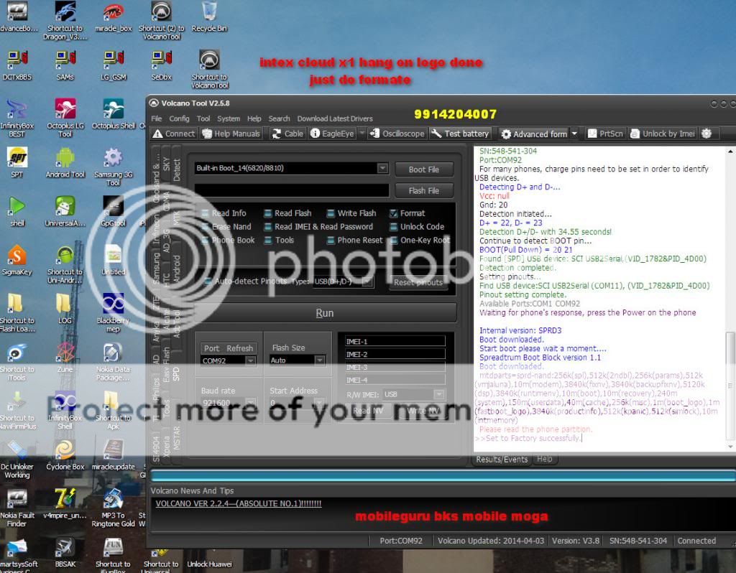Screen dimensions: 736x573
Task: Open the Advanced form option
Action: click(534, 134)
